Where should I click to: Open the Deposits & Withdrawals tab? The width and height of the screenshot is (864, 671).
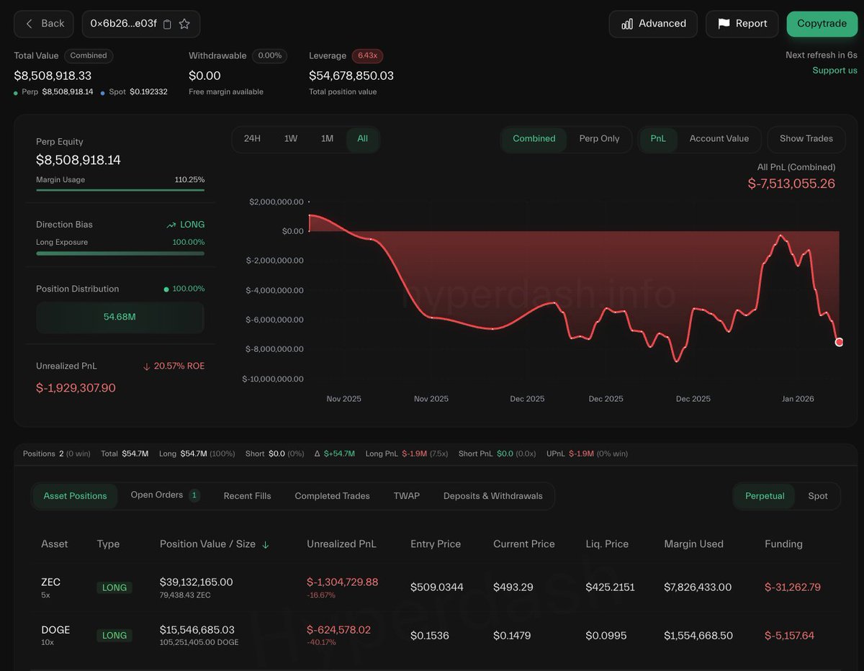(x=493, y=496)
